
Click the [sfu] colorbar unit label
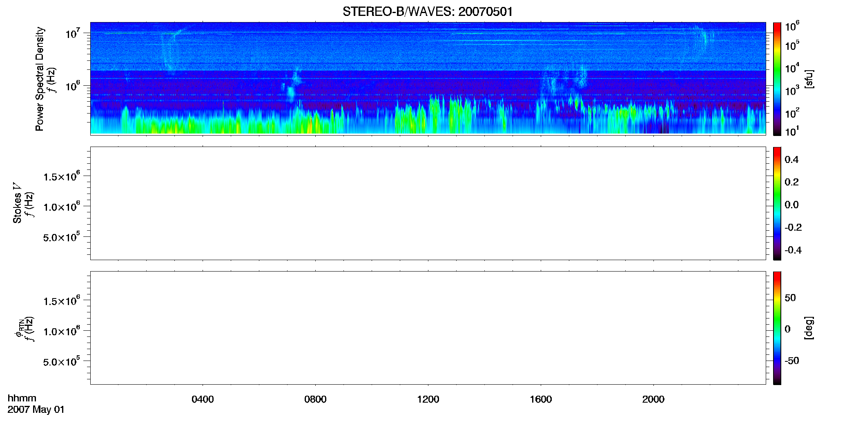tap(809, 79)
